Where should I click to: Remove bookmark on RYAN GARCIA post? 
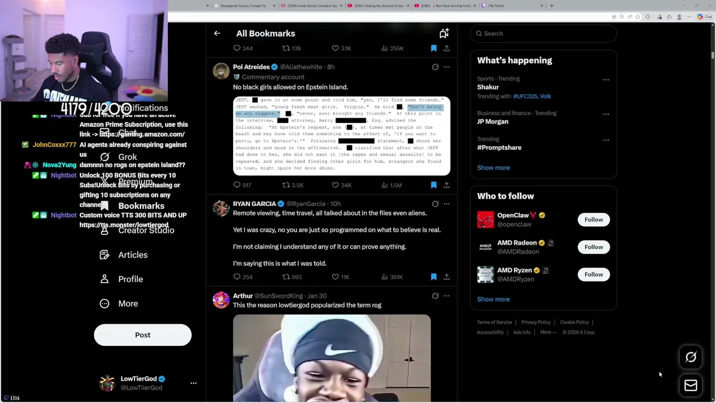click(x=434, y=277)
